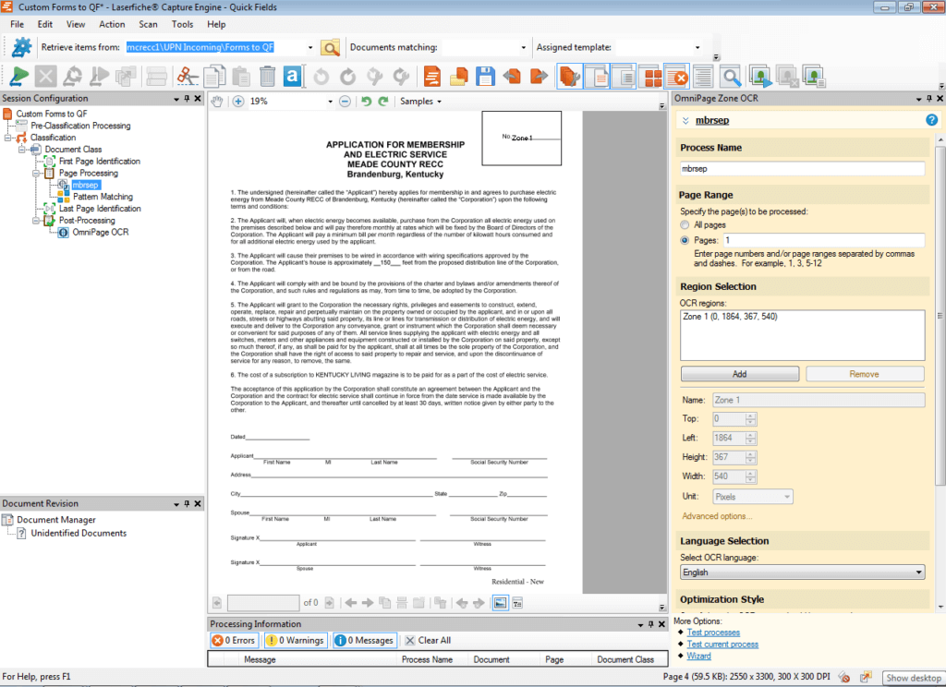Select Zone 1 in OCR regions list
Image resolution: width=946 pixels, height=687 pixels.
tap(730, 317)
